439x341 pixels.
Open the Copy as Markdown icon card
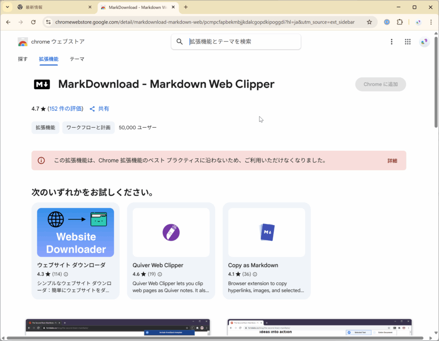[267, 233]
